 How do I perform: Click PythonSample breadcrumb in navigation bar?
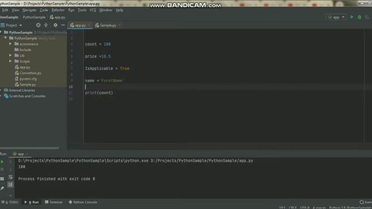[34, 17]
